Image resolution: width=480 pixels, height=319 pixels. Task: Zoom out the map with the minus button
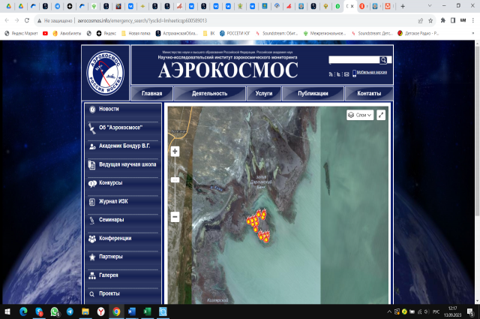[175, 217]
